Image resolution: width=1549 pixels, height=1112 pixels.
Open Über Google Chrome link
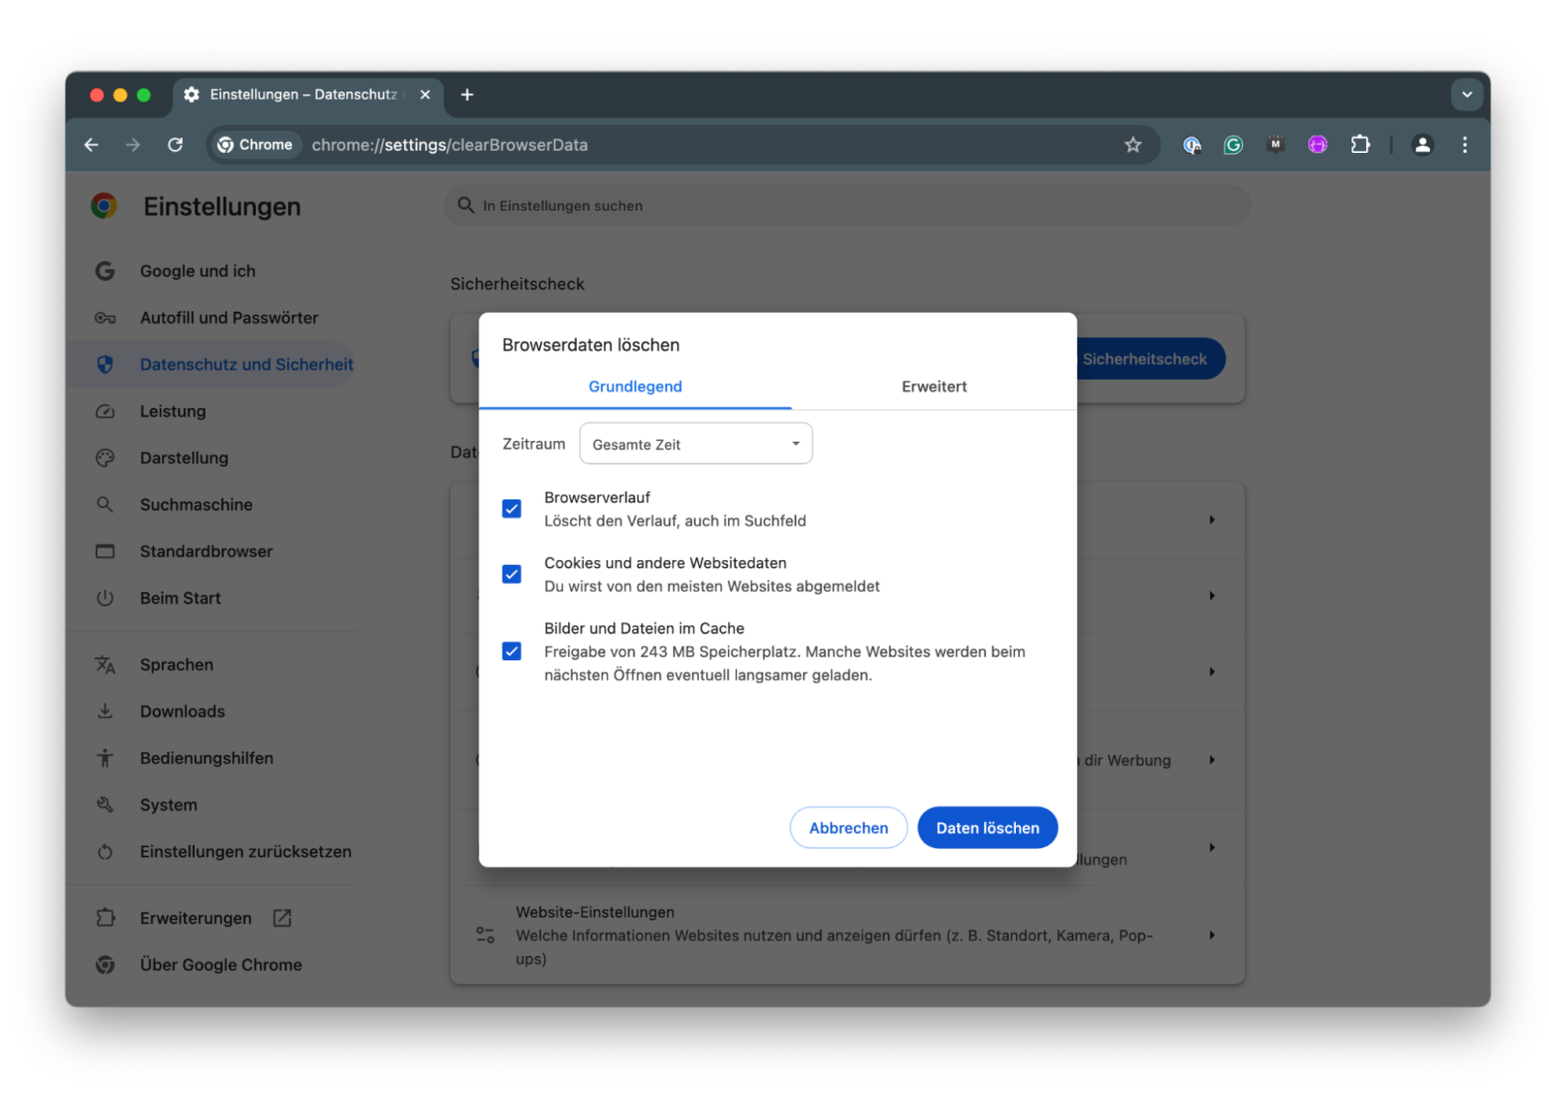(220, 965)
